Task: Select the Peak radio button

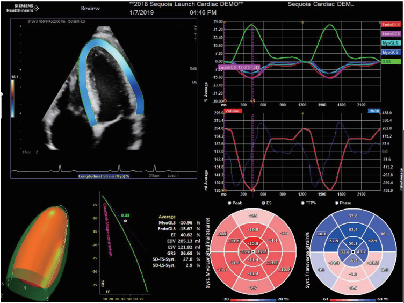Action: (x=229, y=203)
